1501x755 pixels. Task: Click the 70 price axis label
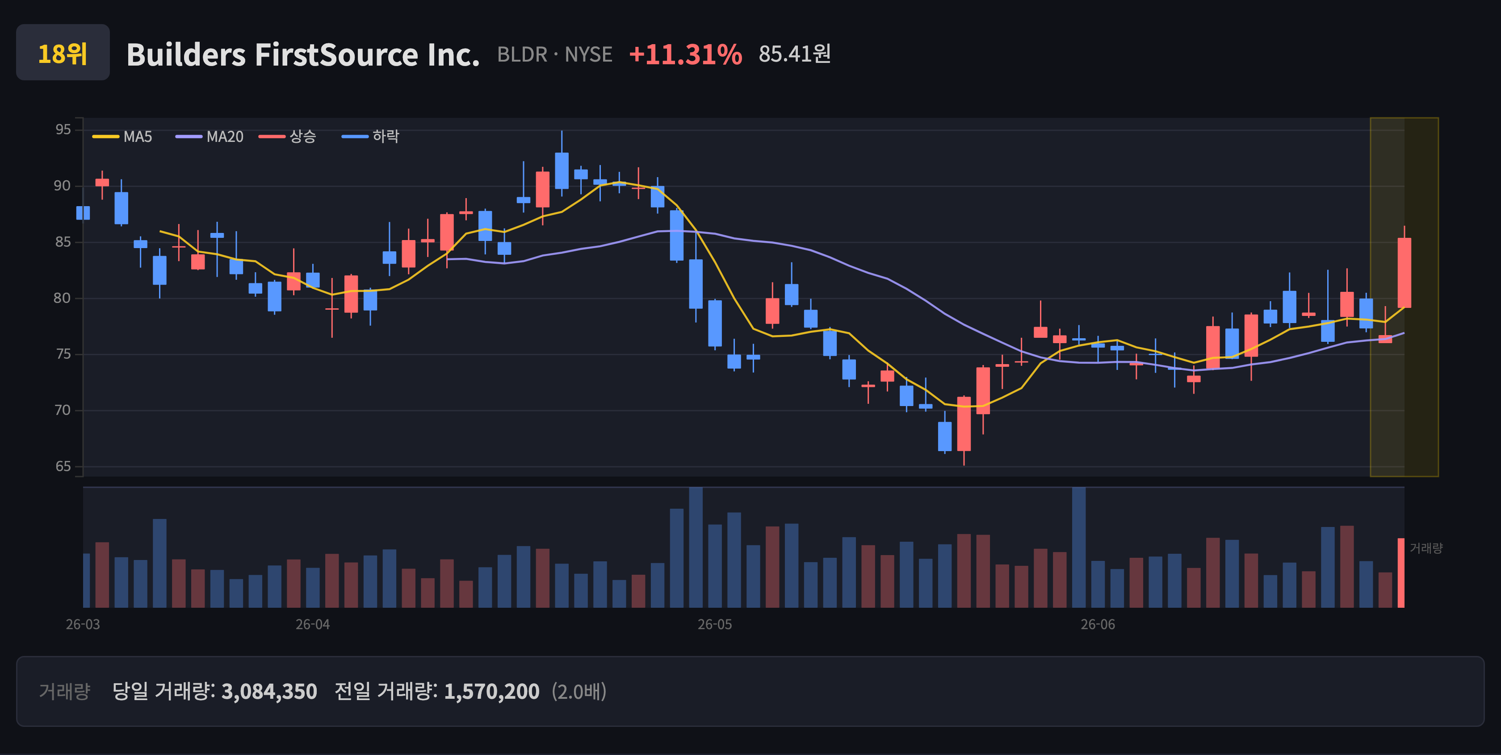[63, 411]
